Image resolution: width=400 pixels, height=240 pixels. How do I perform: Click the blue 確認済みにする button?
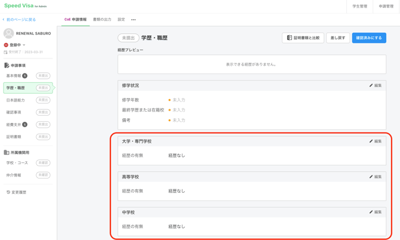[x=369, y=38]
